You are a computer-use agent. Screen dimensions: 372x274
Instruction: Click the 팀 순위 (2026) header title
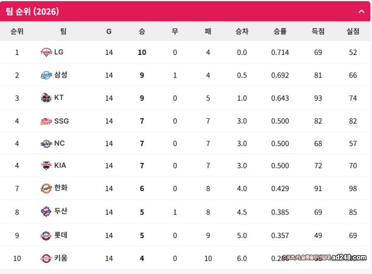[32, 12]
